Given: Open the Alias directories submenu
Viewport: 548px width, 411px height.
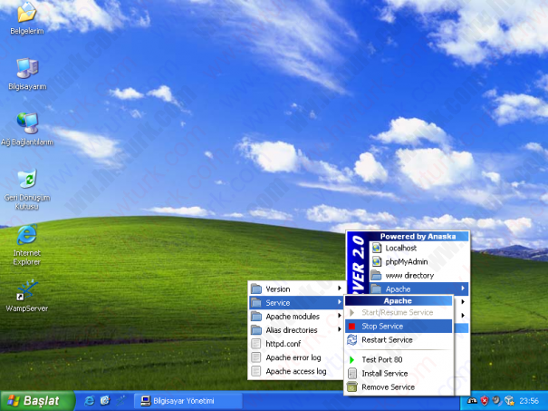Looking at the screenshot, I should [x=296, y=329].
